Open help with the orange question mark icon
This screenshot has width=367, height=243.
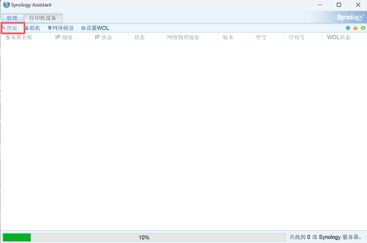pos(355,28)
